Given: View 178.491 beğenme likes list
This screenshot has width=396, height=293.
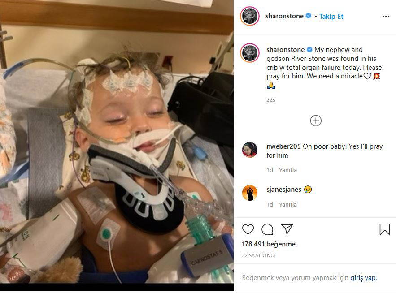Looking at the screenshot, I should 269,244.
